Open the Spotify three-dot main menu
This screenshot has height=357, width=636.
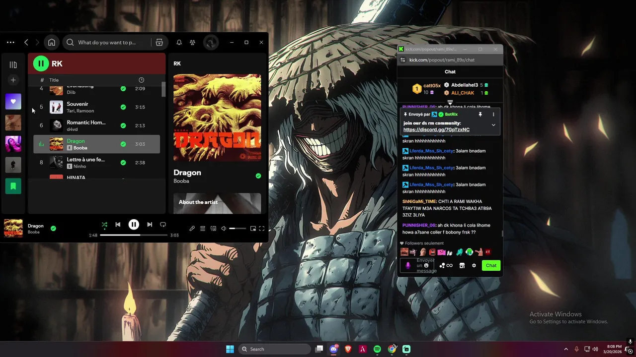[x=10, y=42]
